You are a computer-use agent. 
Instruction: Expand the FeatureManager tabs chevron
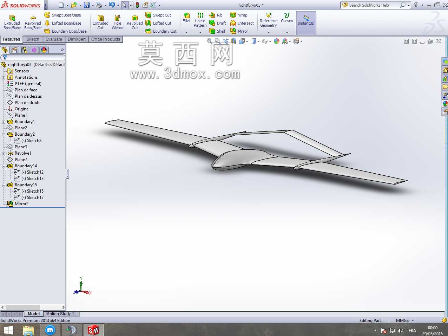(x=62, y=50)
